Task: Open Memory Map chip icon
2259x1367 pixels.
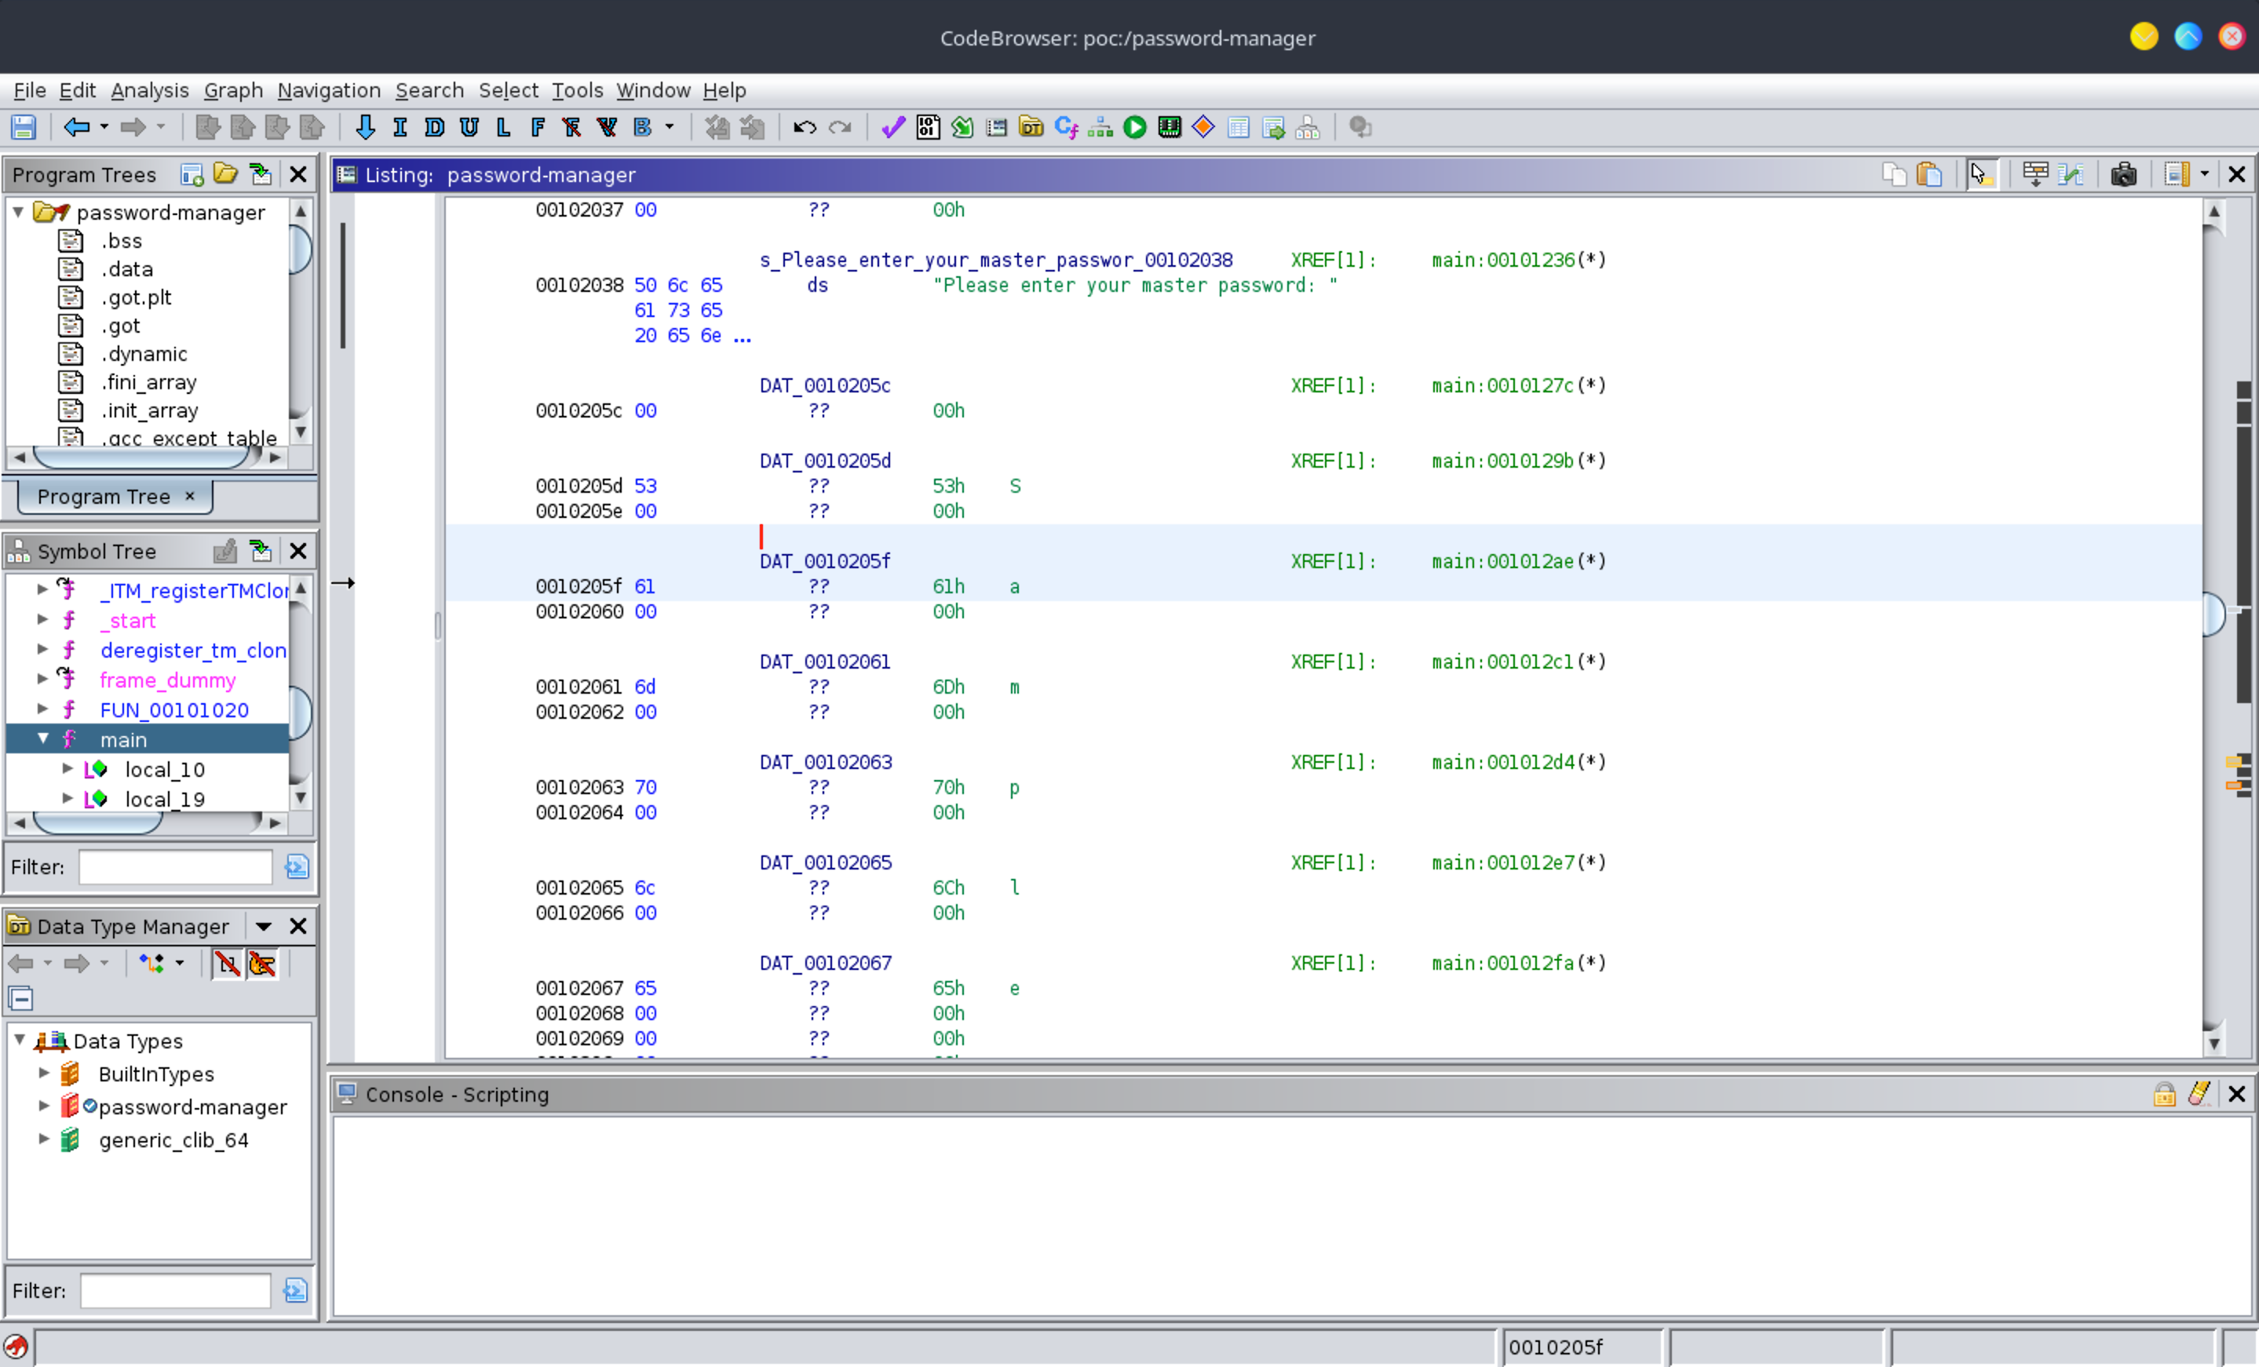Action: pyautogui.click(x=1170, y=127)
